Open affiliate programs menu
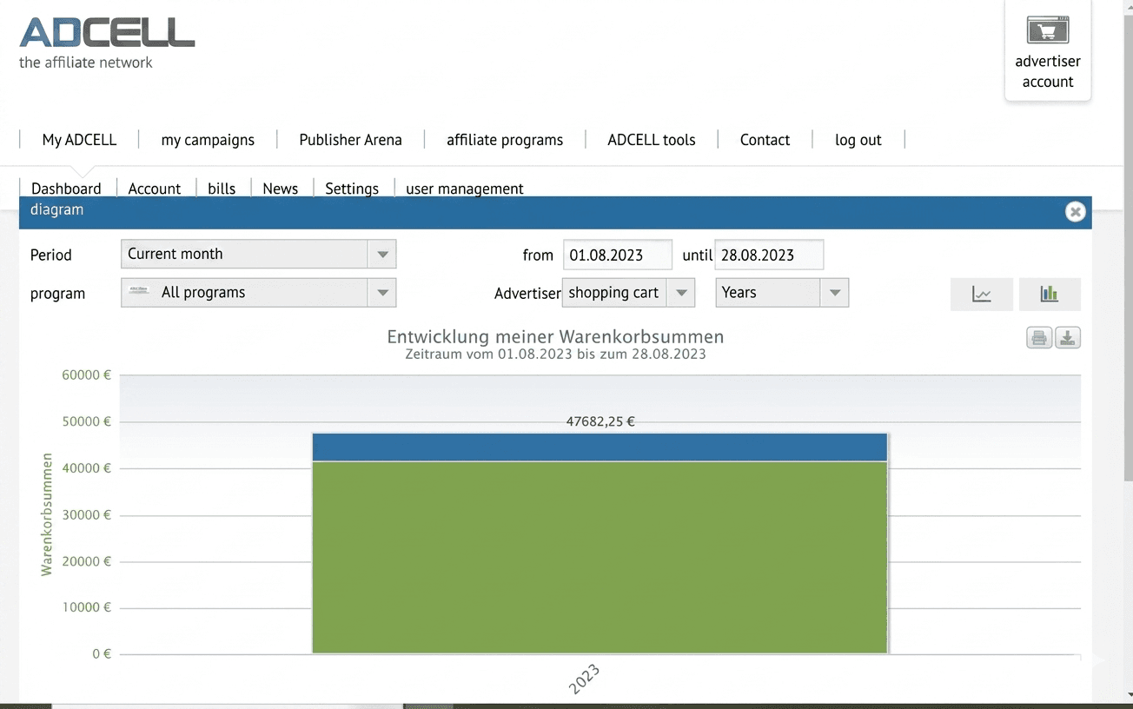The height and width of the screenshot is (709, 1133). 505,140
